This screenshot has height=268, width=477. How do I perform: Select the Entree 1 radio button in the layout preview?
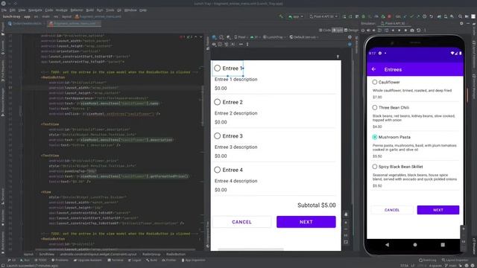(x=217, y=68)
